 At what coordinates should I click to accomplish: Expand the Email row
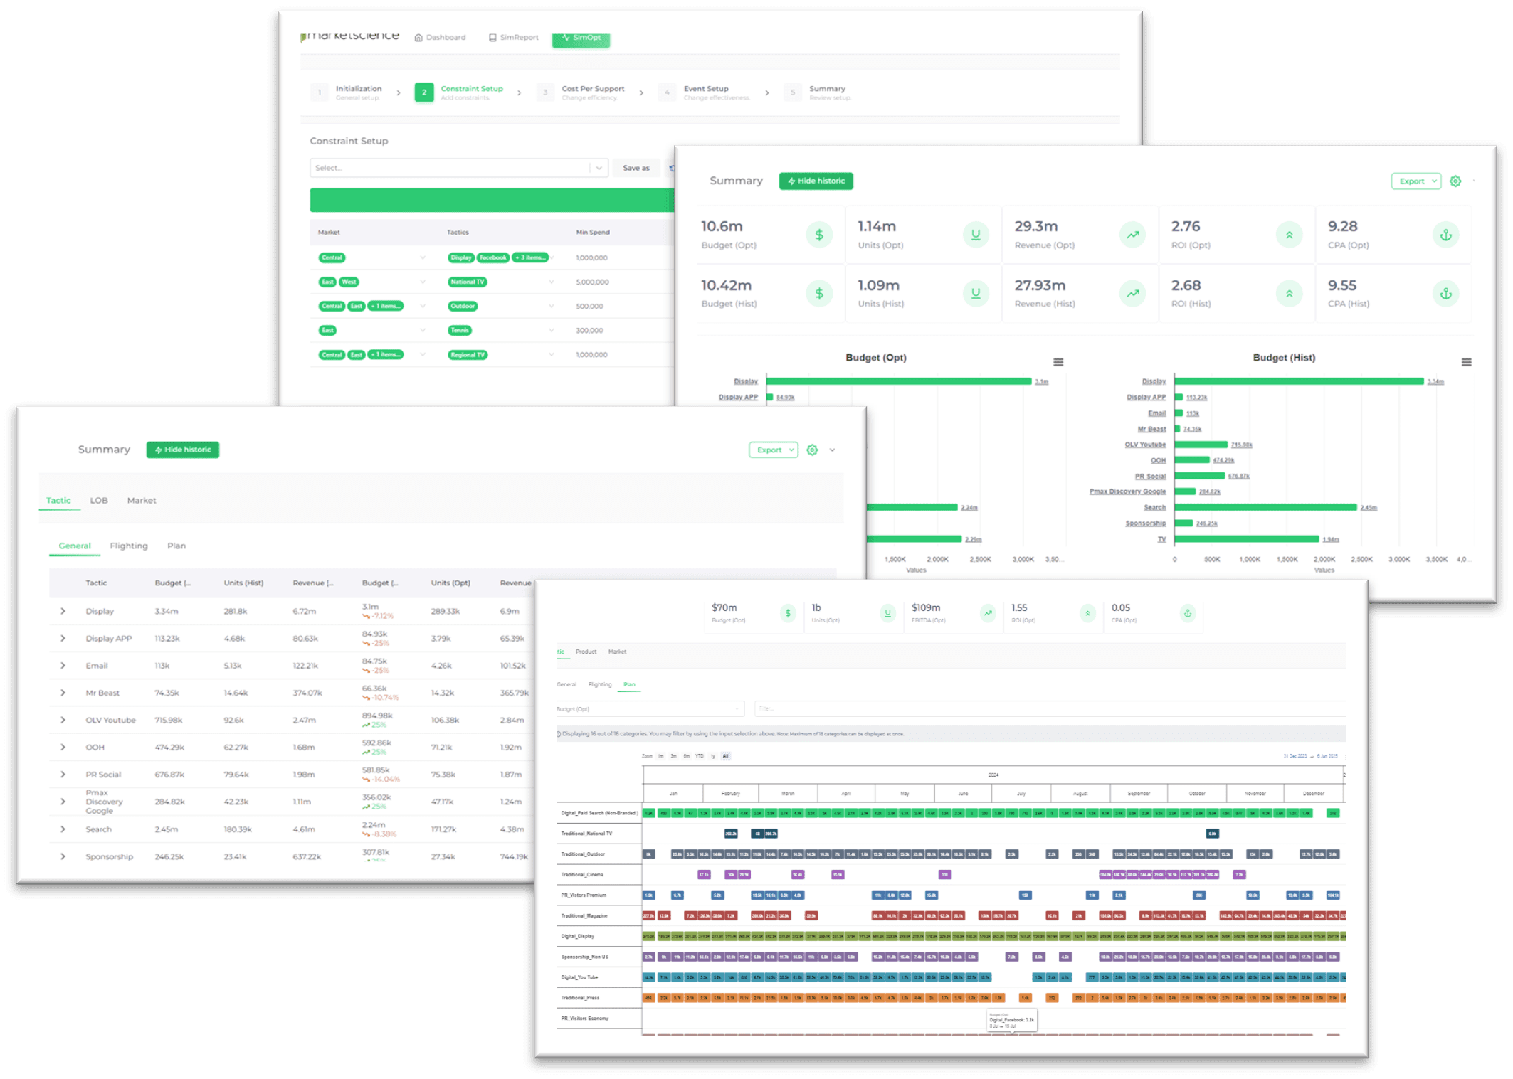(x=63, y=666)
